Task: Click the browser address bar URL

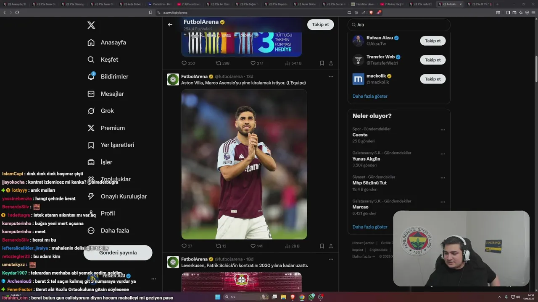Action: tap(175, 13)
